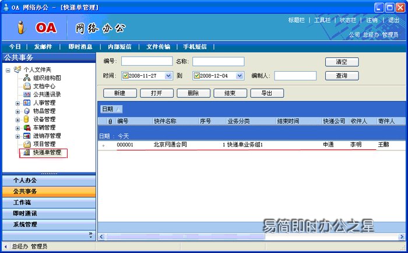Click the scrollbar left arrow

(101, 237)
